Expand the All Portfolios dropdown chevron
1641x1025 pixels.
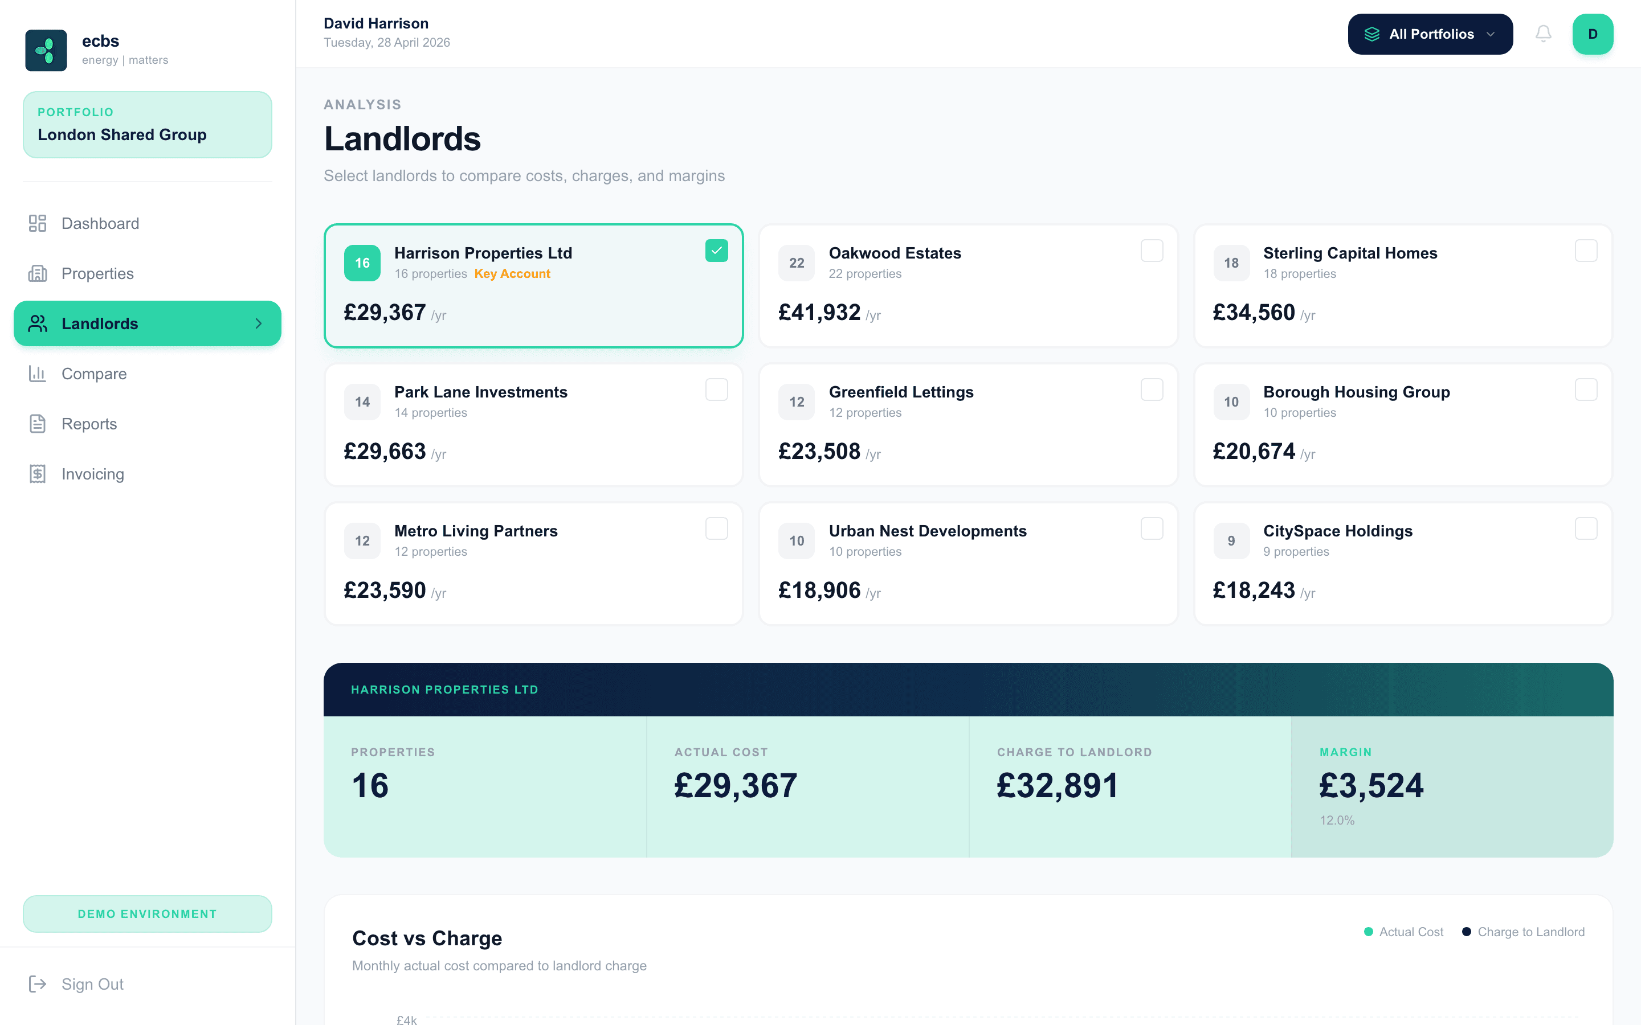1491,34
